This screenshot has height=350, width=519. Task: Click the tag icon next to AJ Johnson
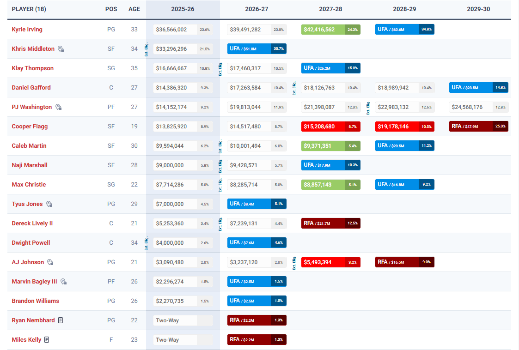tap(50, 262)
